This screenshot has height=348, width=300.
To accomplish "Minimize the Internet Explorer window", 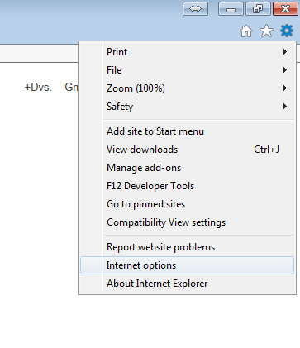I will pyautogui.click(x=231, y=9).
